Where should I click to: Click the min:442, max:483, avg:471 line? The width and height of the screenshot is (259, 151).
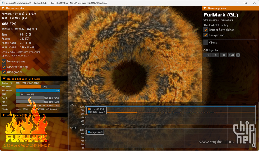(19, 29)
